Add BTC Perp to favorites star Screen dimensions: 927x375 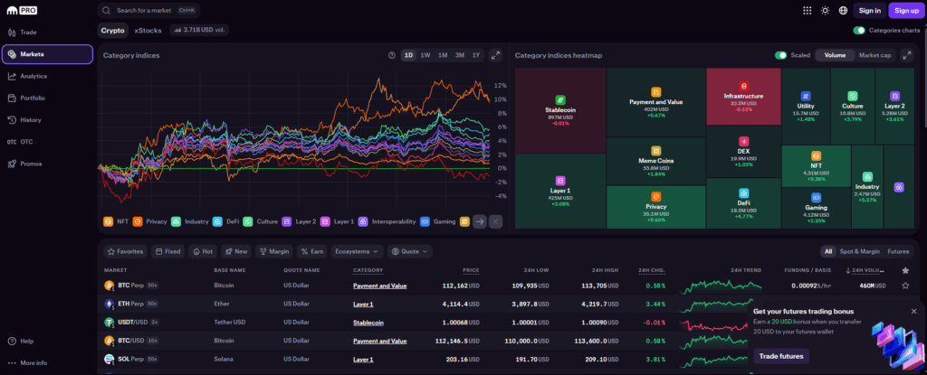tap(905, 286)
